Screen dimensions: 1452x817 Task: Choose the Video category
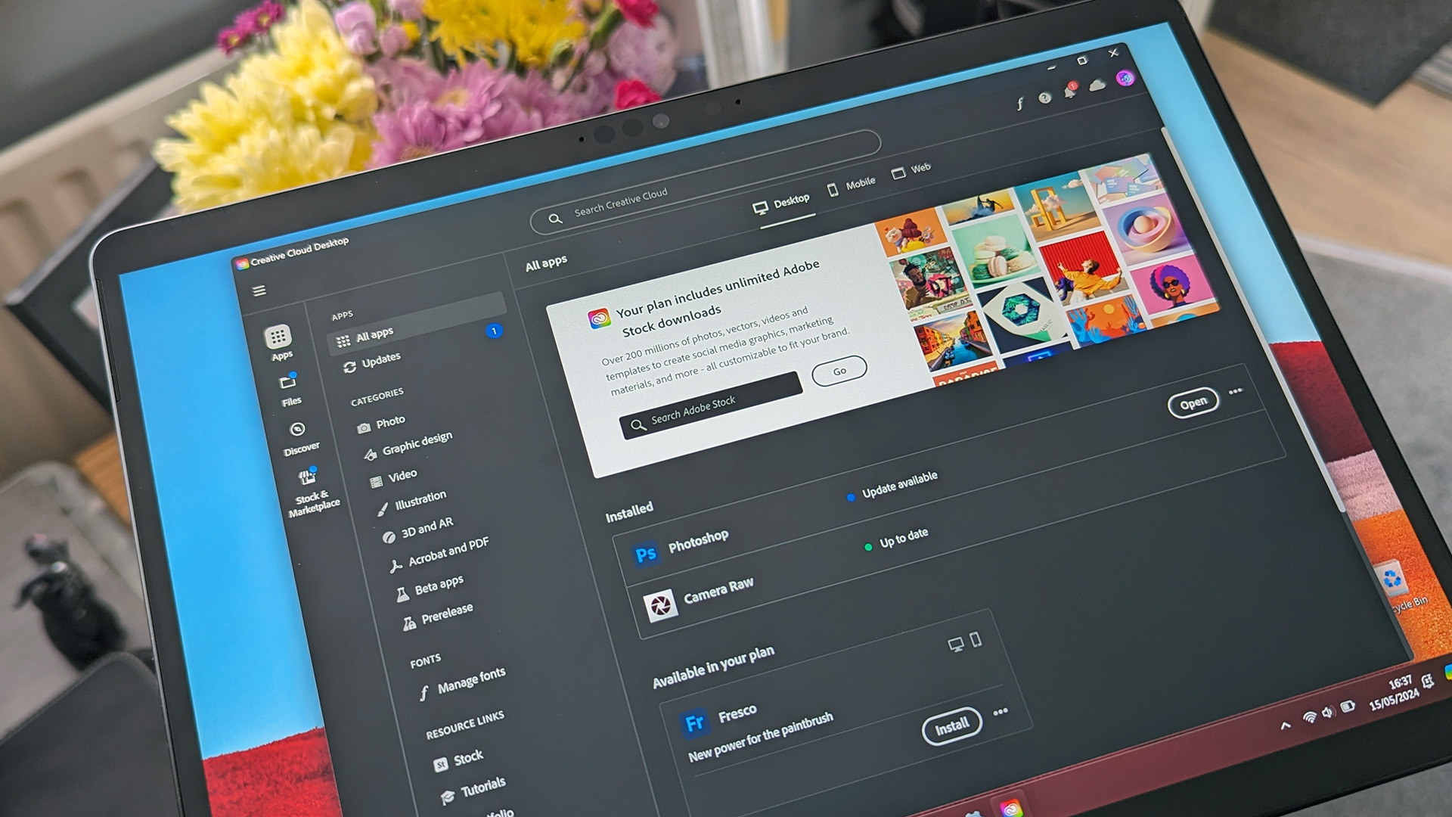pyautogui.click(x=393, y=477)
